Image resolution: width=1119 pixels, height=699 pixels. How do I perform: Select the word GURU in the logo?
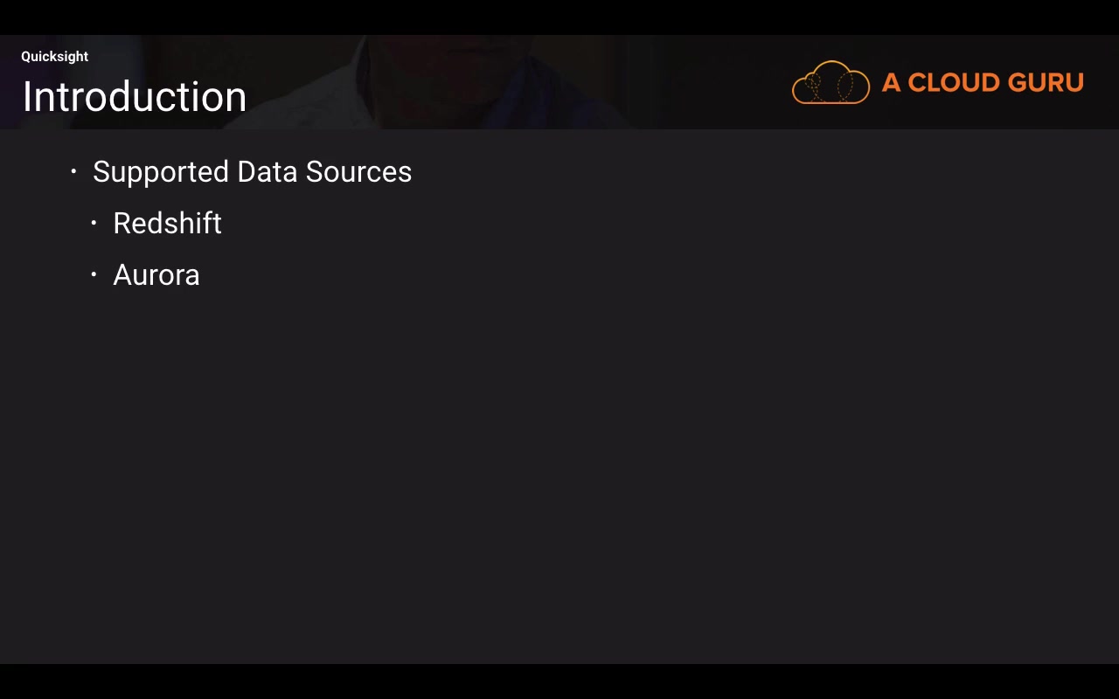pos(1045,83)
